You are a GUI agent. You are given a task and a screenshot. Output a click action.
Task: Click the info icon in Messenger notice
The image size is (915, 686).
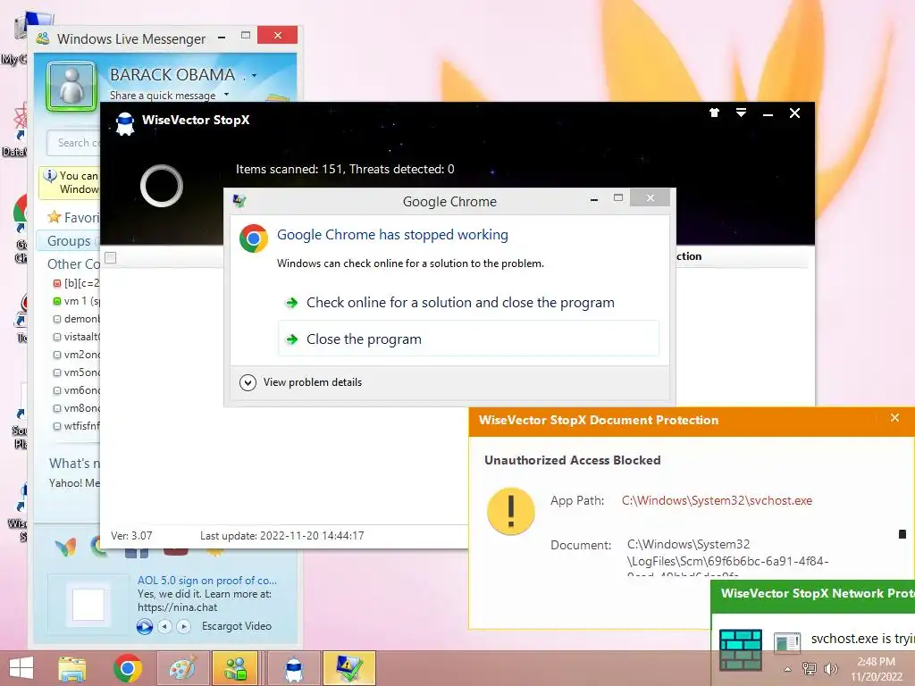(x=50, y=175)
